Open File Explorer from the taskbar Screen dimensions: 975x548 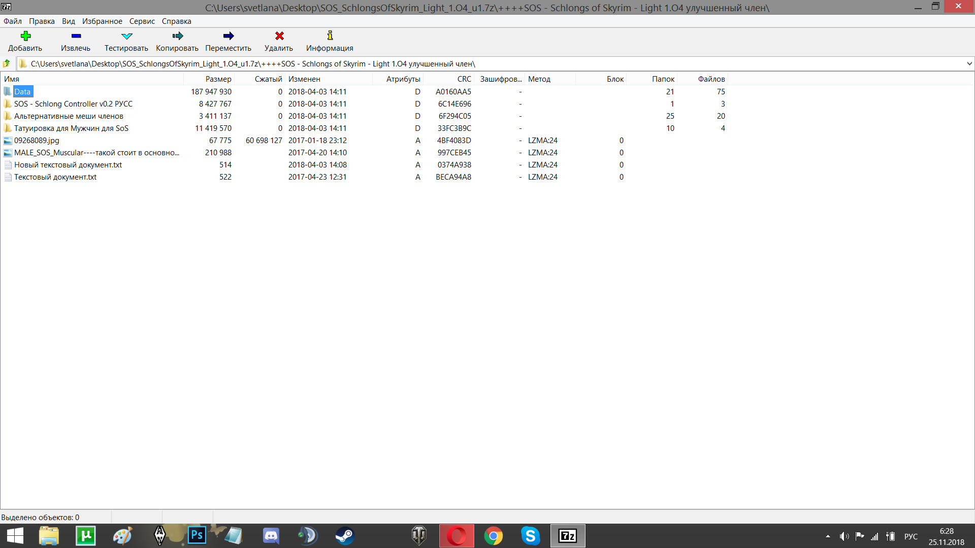click(x=49, y=536)
